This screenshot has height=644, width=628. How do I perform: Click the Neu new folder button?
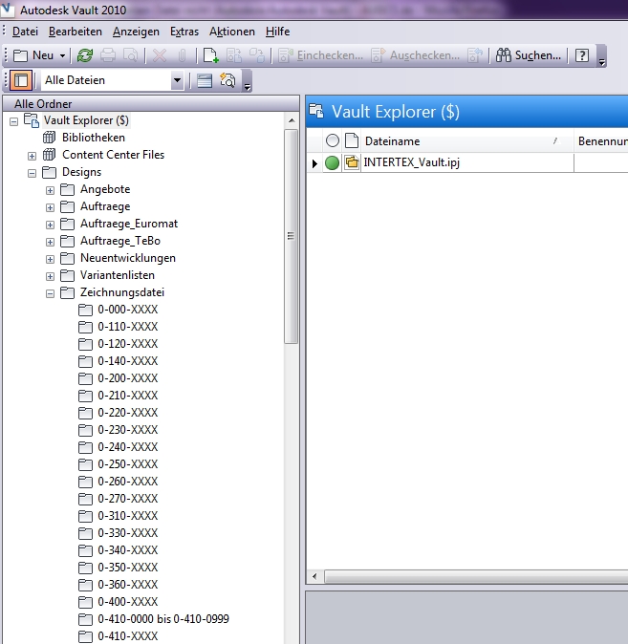point(34,55)
